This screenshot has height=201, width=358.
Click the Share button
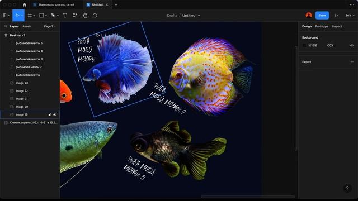tap(322, 15)
